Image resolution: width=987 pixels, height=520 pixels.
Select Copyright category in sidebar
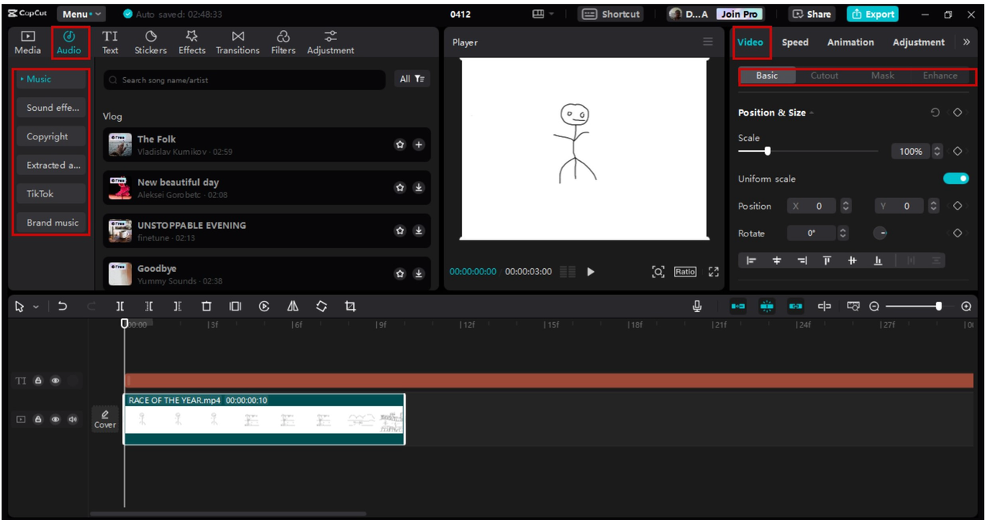pyautogui.click(x=52, y=136)
